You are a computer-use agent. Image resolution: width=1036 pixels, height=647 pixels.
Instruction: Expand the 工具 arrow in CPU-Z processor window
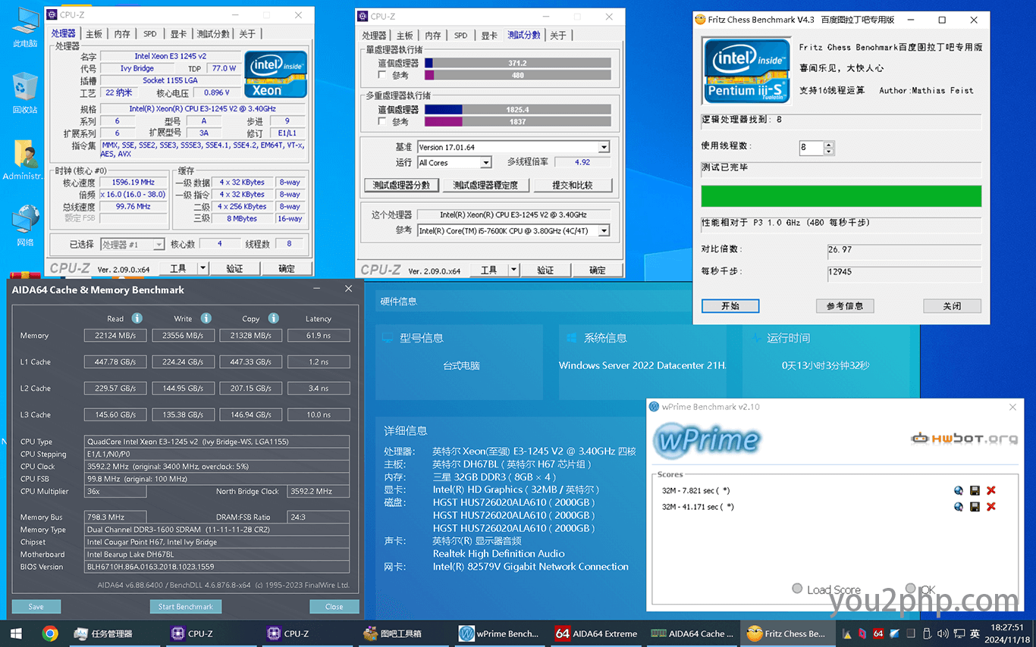202,268
